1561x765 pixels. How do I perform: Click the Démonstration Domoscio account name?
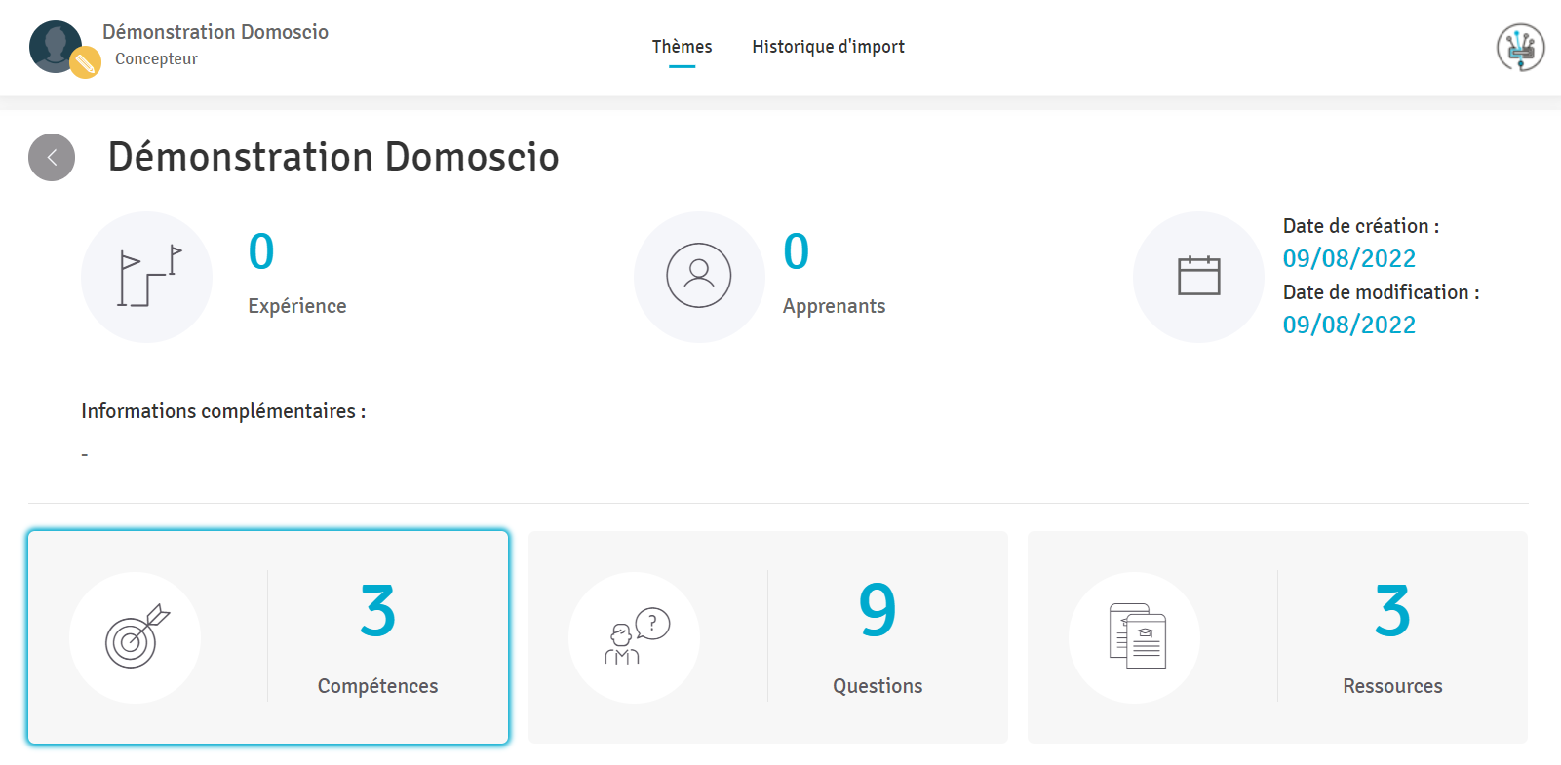pos(215,32)
